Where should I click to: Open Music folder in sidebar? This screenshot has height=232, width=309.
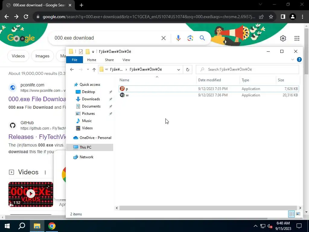click(x=87, y=121)
